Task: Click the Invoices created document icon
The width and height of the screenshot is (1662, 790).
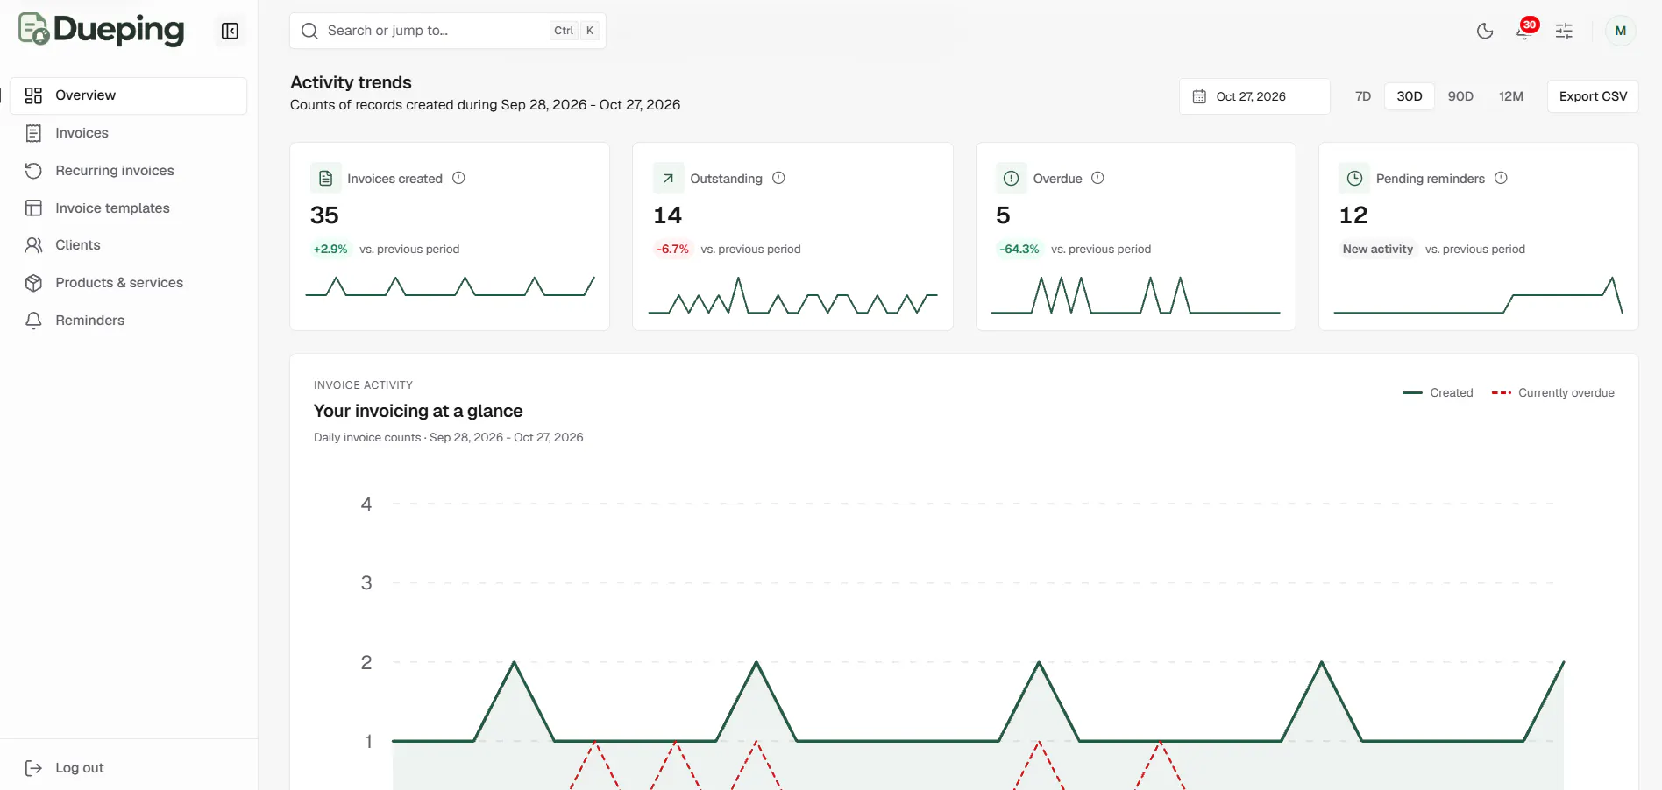Action: coord(325,179)
